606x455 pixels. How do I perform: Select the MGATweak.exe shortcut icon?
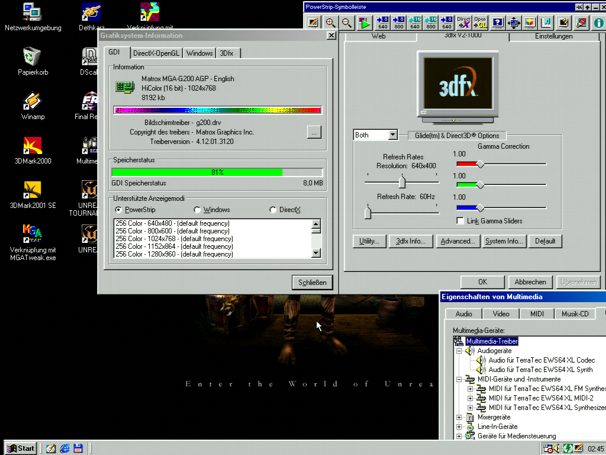click(x=33, y=242)
